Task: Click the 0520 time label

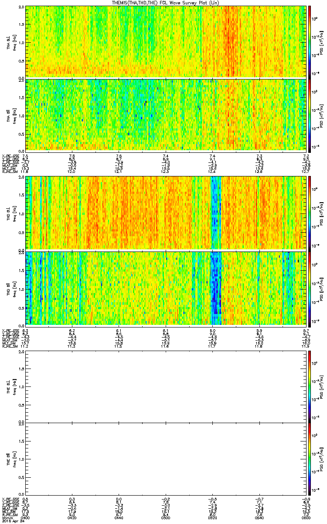Action: click(212, 517)
